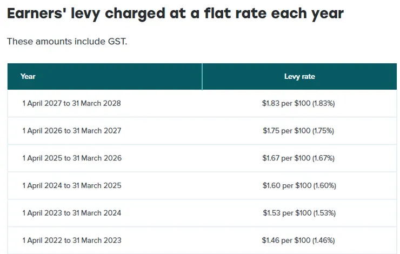400x254 pixels.
Task: Click the Year column header
Action: pyautogui.click(x=28, y=76)
